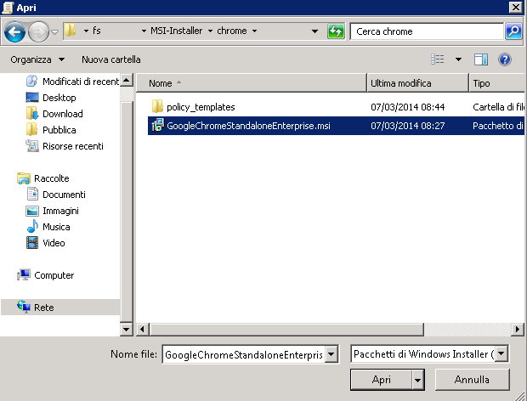Open Pacchetti di Windows Installer filter dropdown
Image resolution: width=527 pixels, height=401 pixels.
(501, 354)
